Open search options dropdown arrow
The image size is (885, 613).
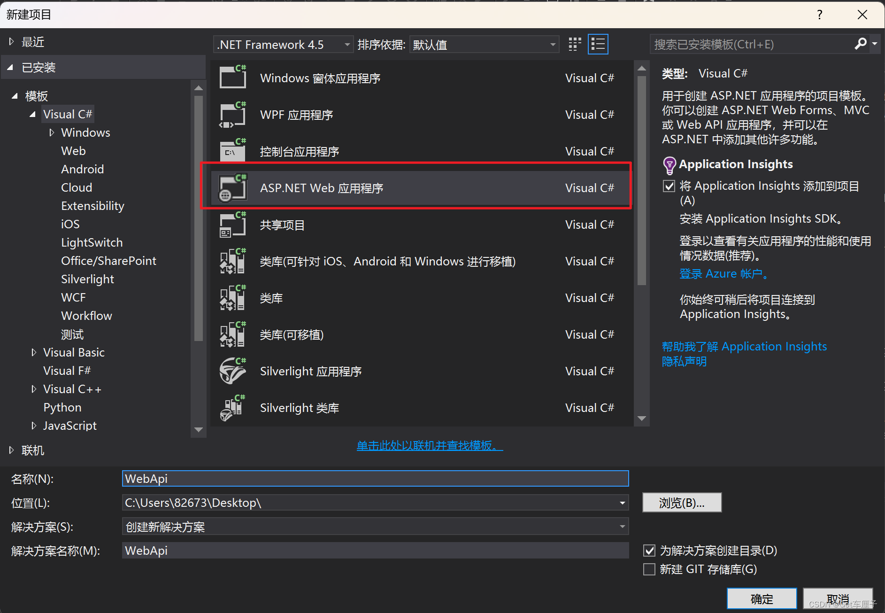874,44
